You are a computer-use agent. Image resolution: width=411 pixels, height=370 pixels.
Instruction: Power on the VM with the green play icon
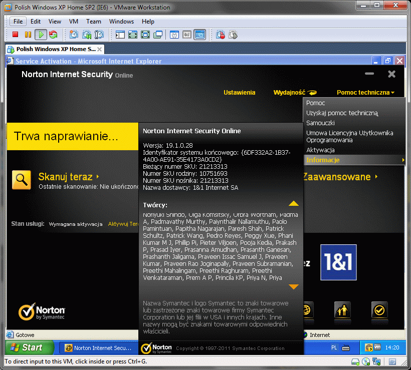[41, 35]
